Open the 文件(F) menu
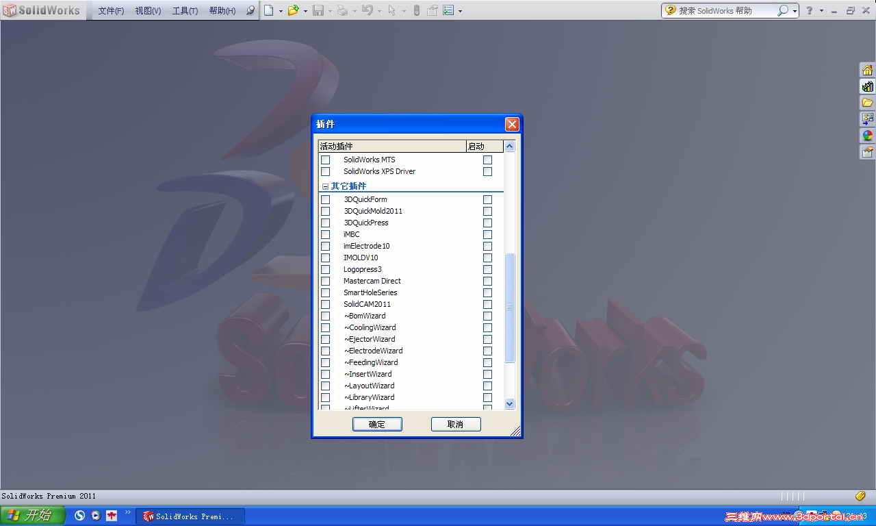Screen dimensions: 876x526 [111, 11]
